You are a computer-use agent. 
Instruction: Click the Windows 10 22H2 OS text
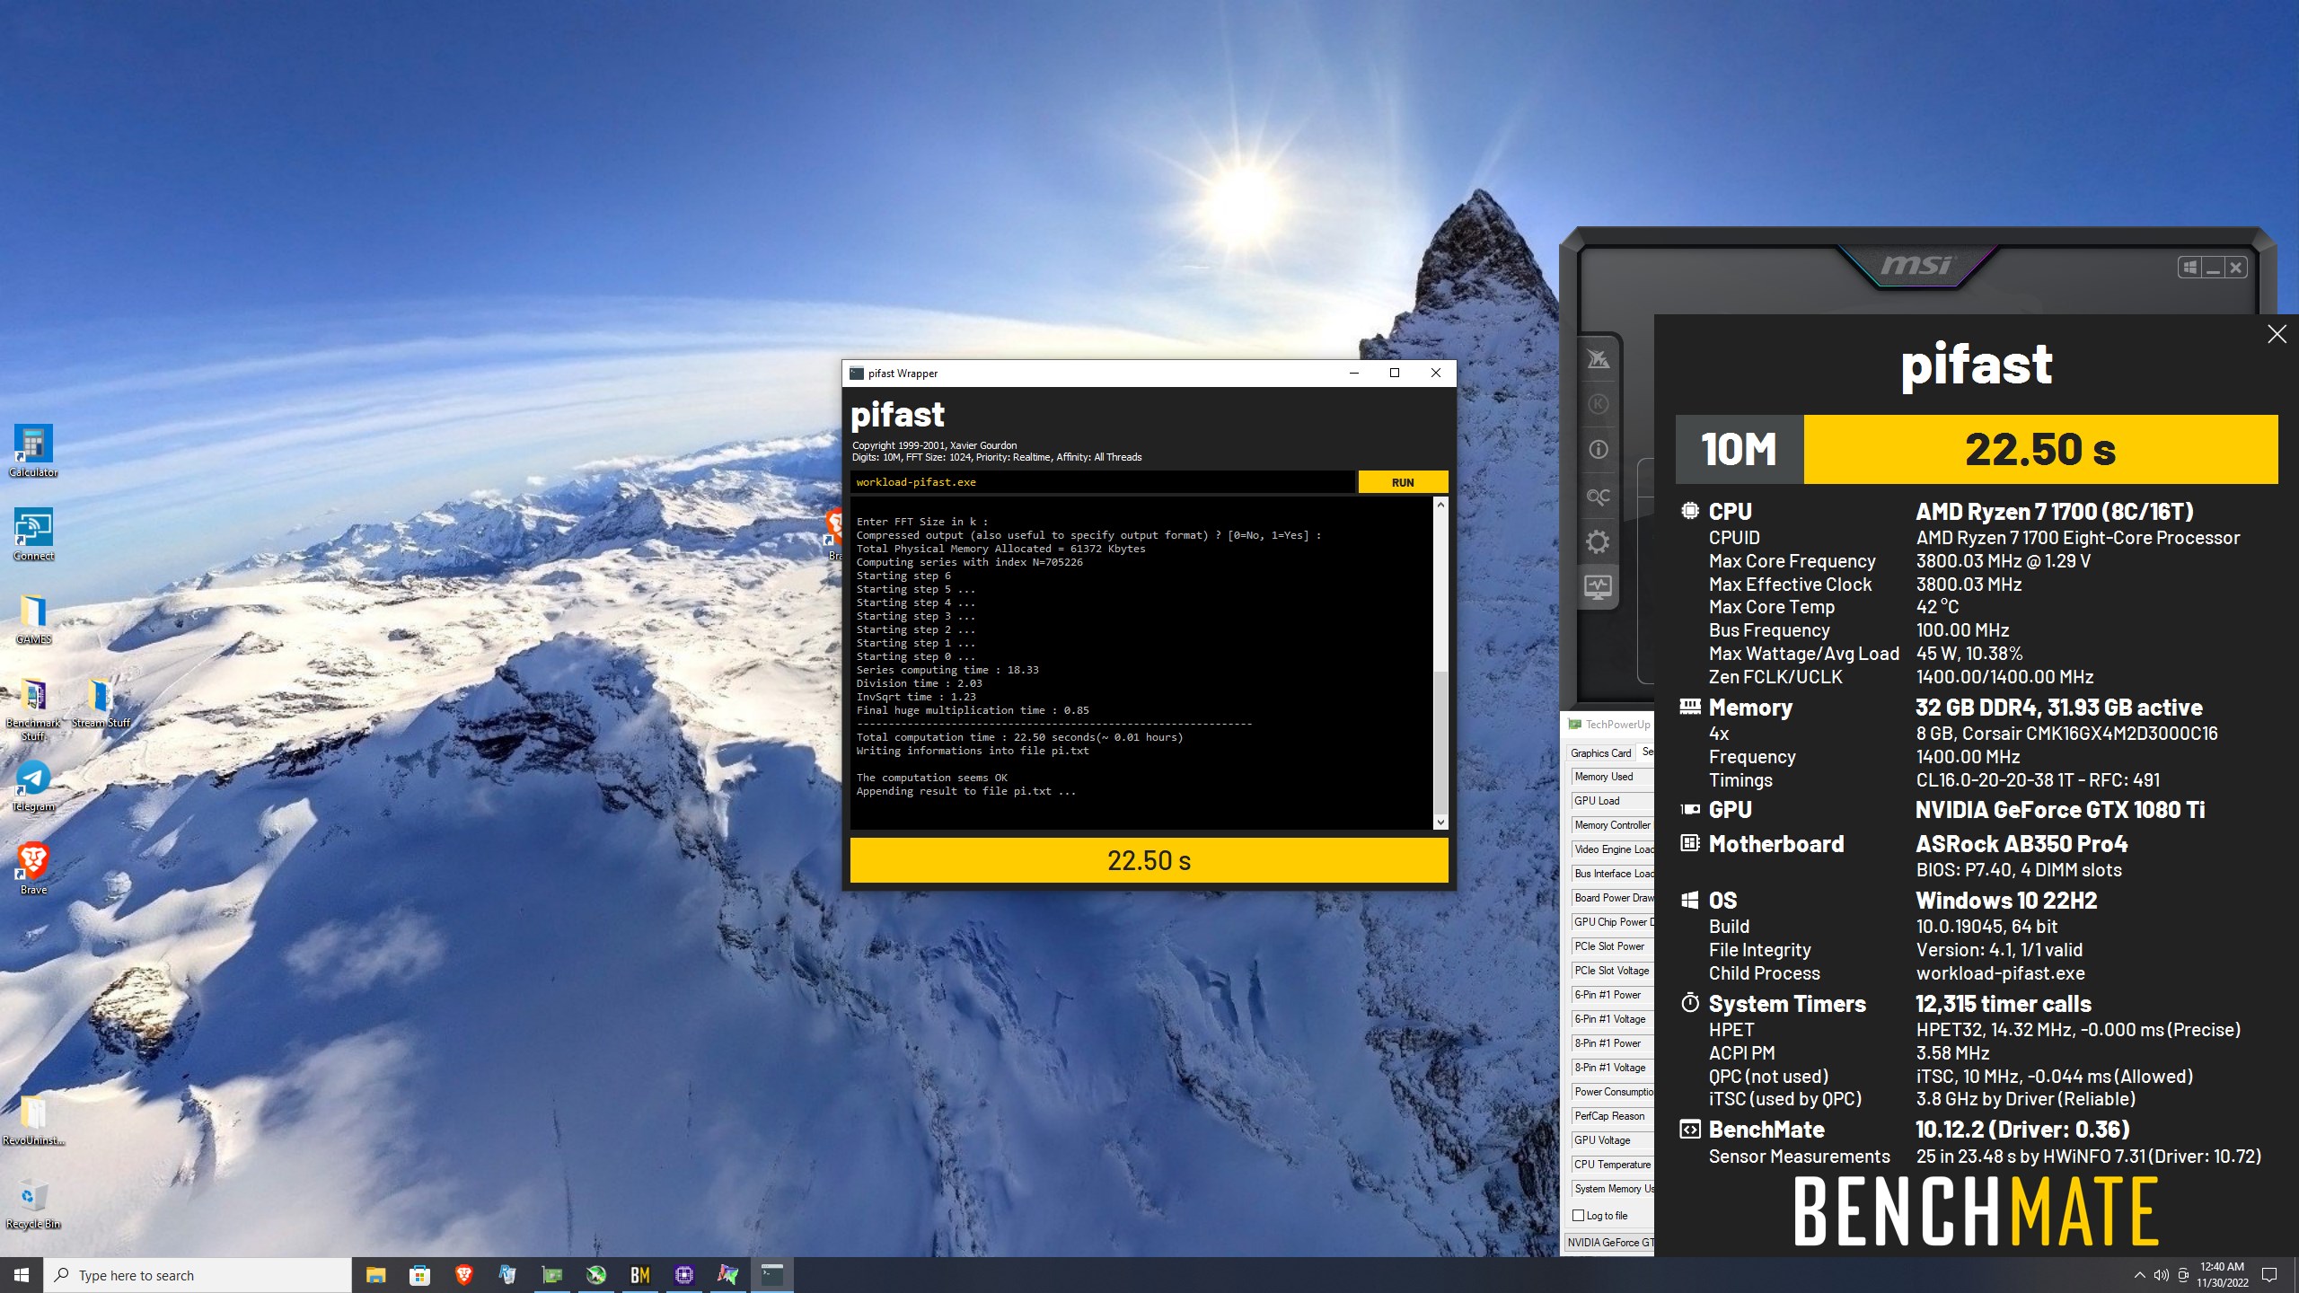[2006, 901]
